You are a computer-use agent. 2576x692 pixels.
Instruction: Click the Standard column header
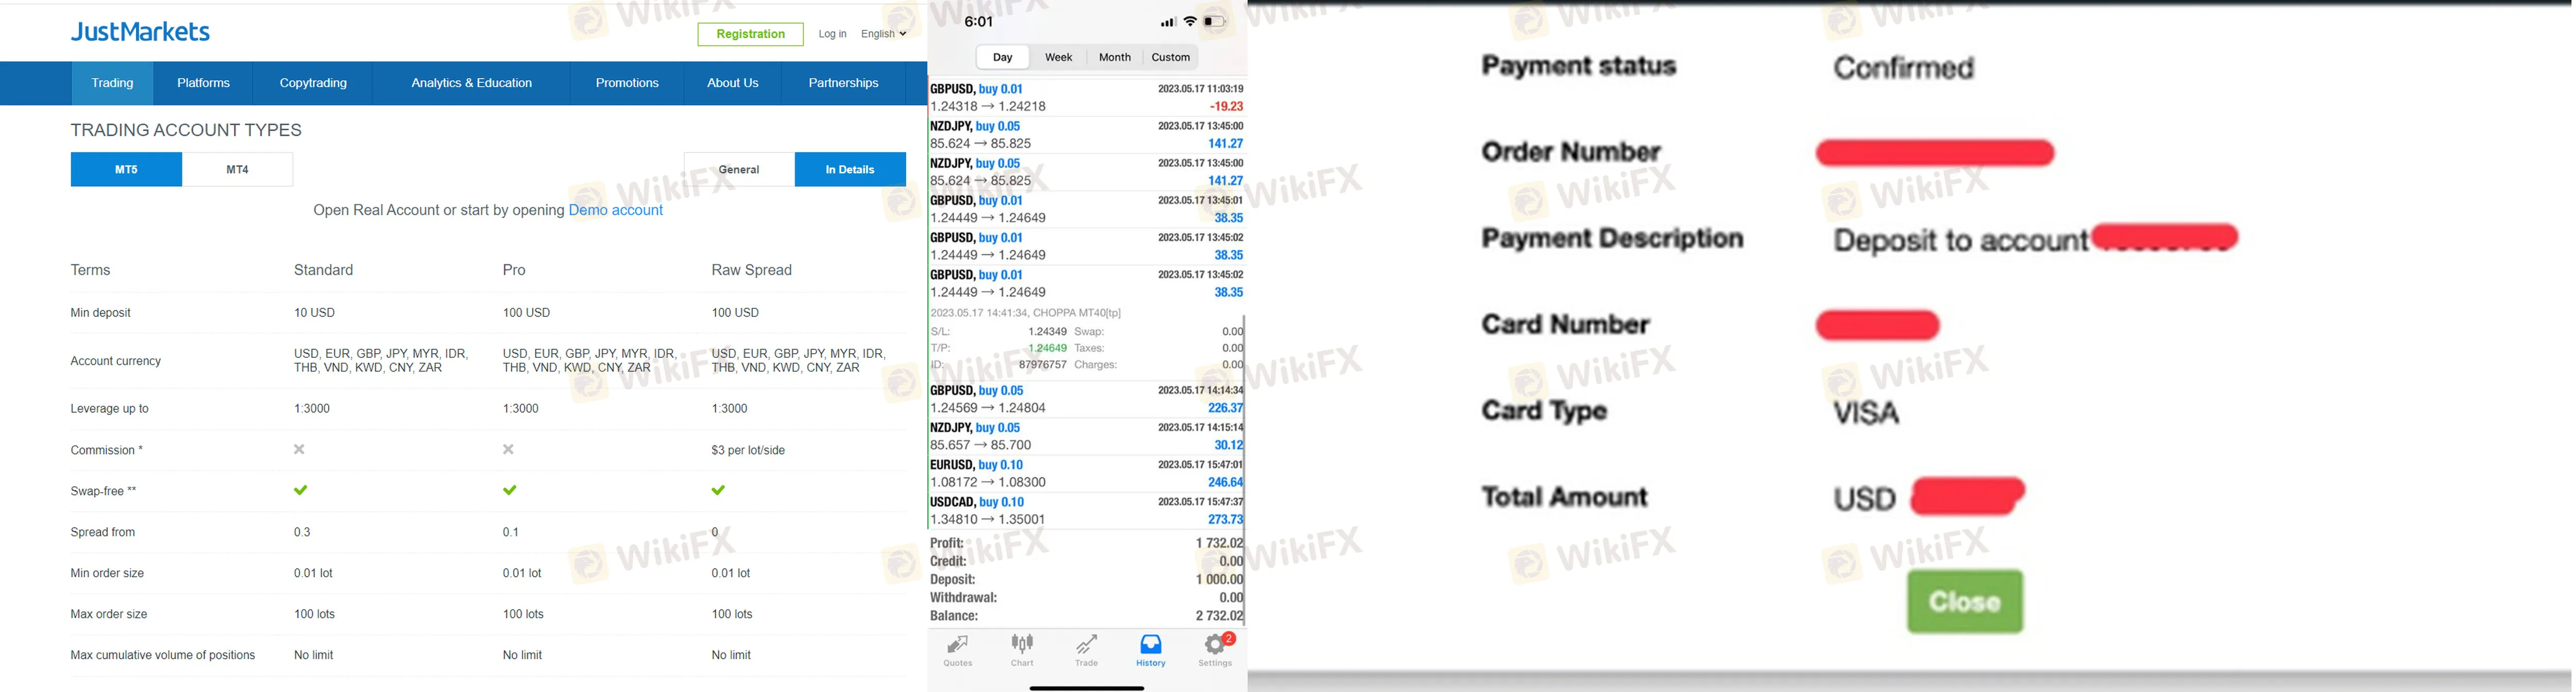point(324,270)
